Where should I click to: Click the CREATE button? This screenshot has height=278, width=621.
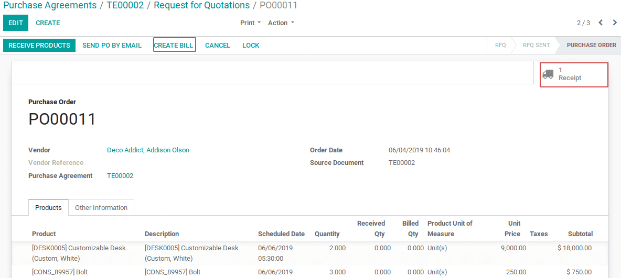point(48,23)
